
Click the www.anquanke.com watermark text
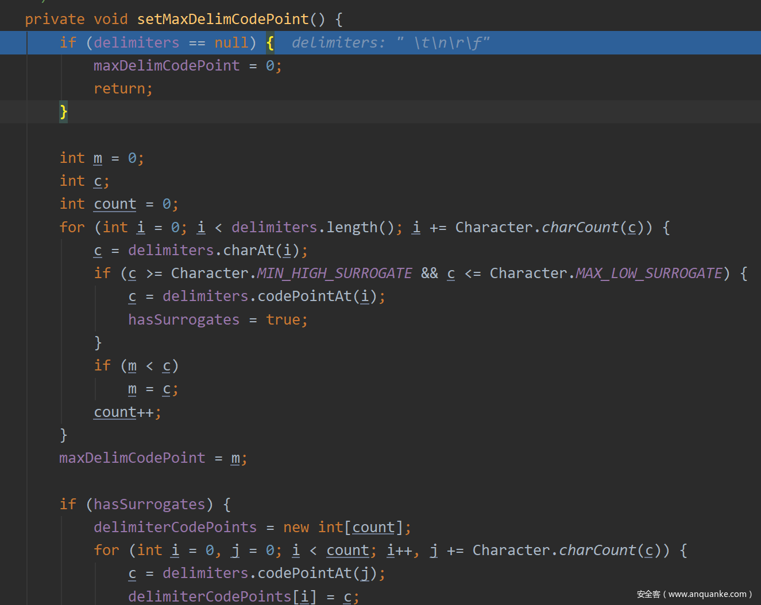click(707, 594)
